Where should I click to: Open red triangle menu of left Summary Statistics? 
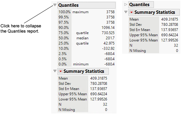pos(60,71)
